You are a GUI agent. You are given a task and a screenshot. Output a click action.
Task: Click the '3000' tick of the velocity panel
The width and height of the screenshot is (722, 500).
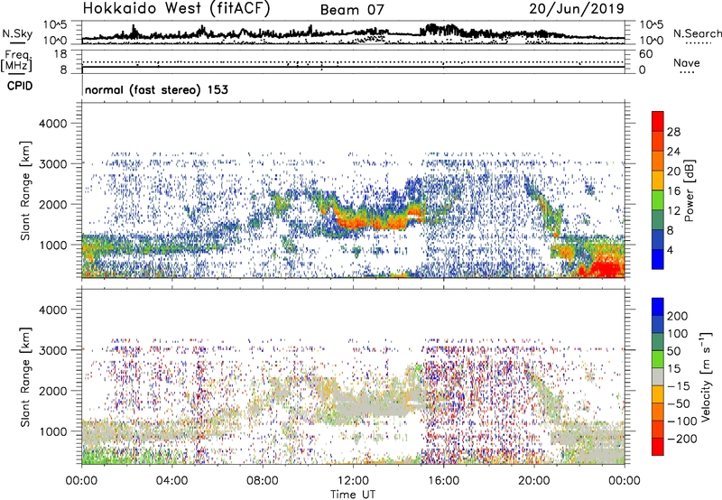(53, 350)
